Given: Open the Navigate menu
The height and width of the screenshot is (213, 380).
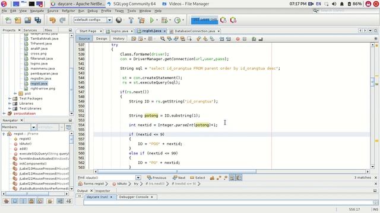Looking at the screenshot, I should pyautogui.click(x=37, y=11).
